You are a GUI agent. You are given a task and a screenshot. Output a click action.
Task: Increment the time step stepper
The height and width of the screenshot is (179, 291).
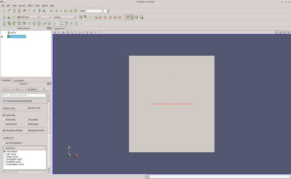(x=108, y=10)
